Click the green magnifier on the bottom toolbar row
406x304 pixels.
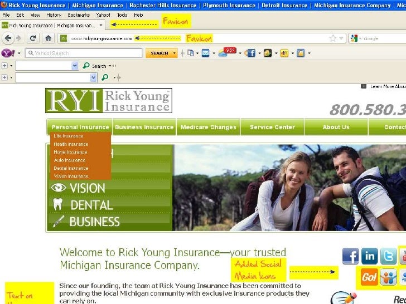tap(105, 77)
